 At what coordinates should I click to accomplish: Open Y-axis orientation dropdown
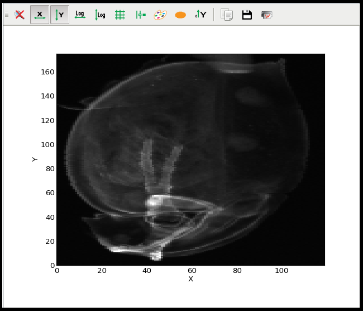200,15
